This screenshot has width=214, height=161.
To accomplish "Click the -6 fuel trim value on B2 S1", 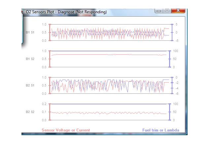I will click(x=177, y=94).
